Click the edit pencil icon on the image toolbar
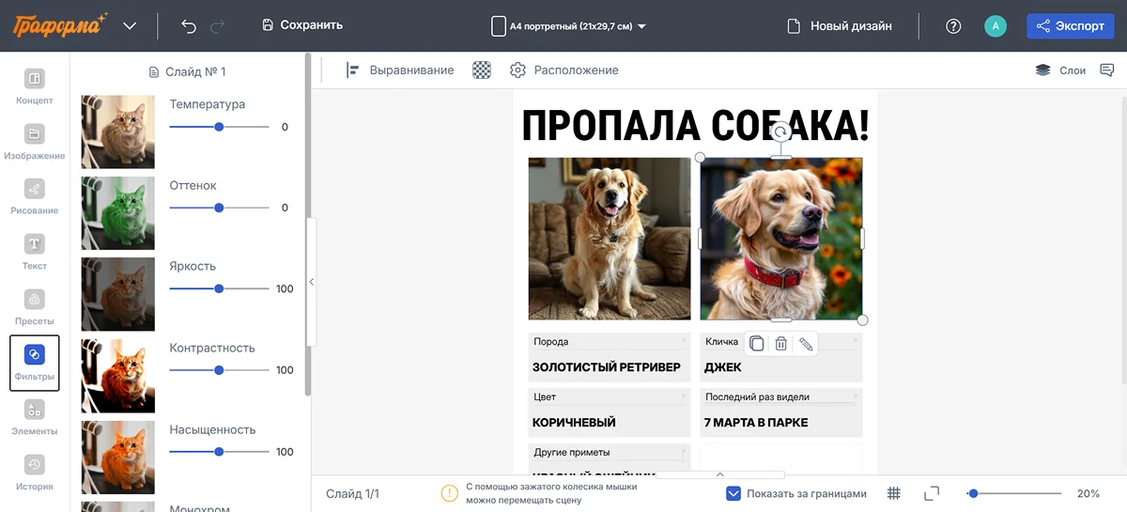Image resolution: width=1127 pixels, height=512 pixels. click(x=806, y=344)
